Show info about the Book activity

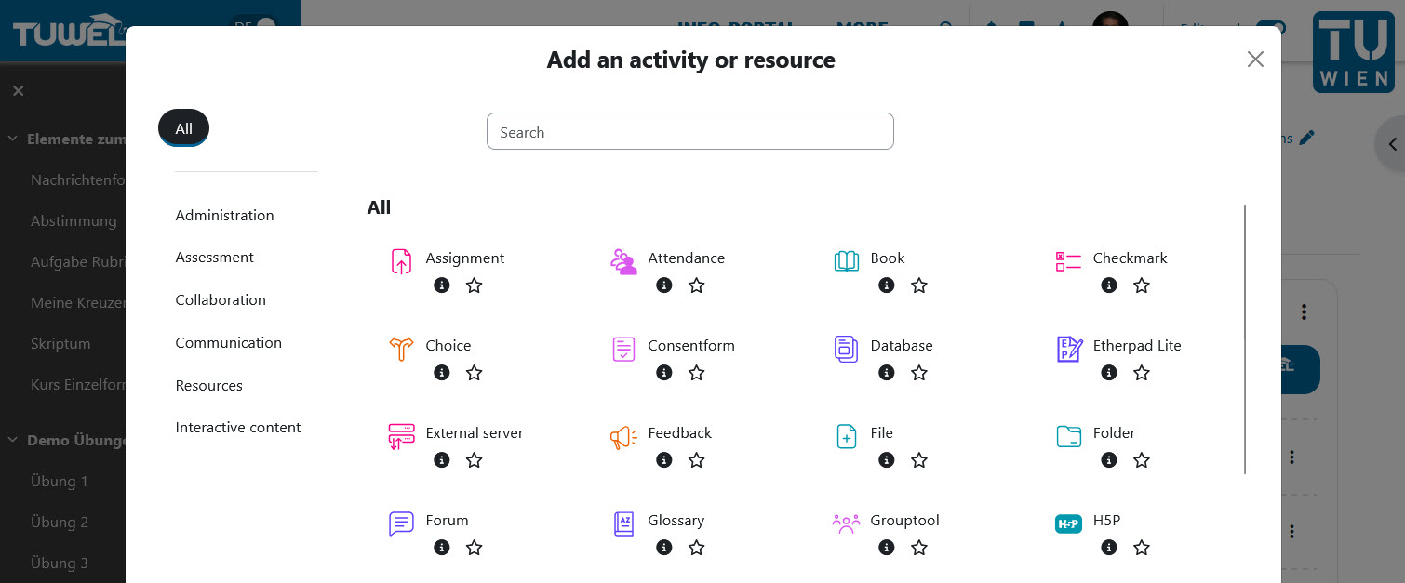point(886,285)
